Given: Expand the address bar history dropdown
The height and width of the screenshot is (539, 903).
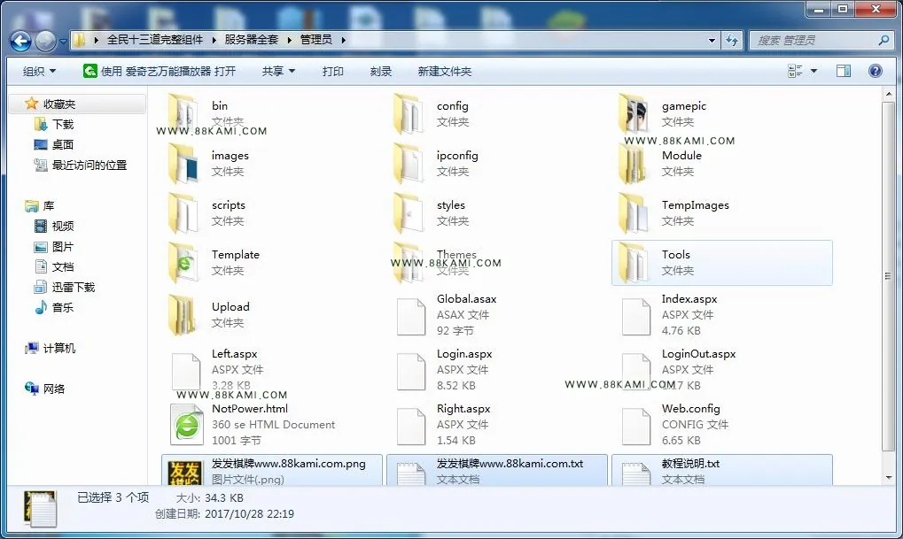Looking at the screenshot, I should (x=712, y=40).
